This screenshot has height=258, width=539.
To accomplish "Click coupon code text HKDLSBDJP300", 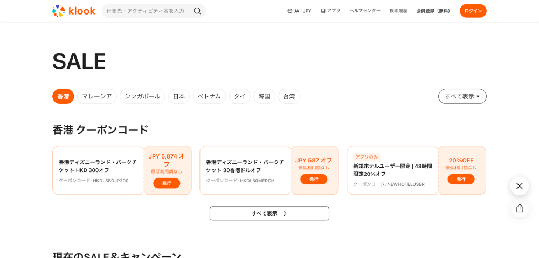I will 110,181.
